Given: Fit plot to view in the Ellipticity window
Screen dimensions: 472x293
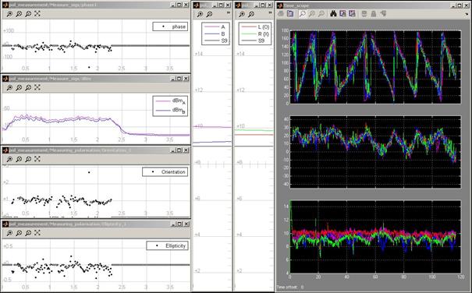Looking at the screenshot, I should (37, 233).
